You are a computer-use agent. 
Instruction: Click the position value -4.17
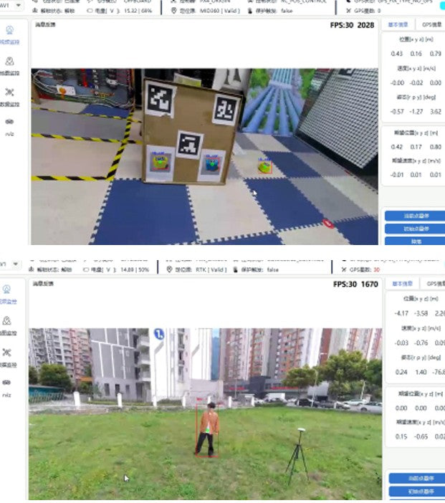pyautogui.click(x=401, y=313)
